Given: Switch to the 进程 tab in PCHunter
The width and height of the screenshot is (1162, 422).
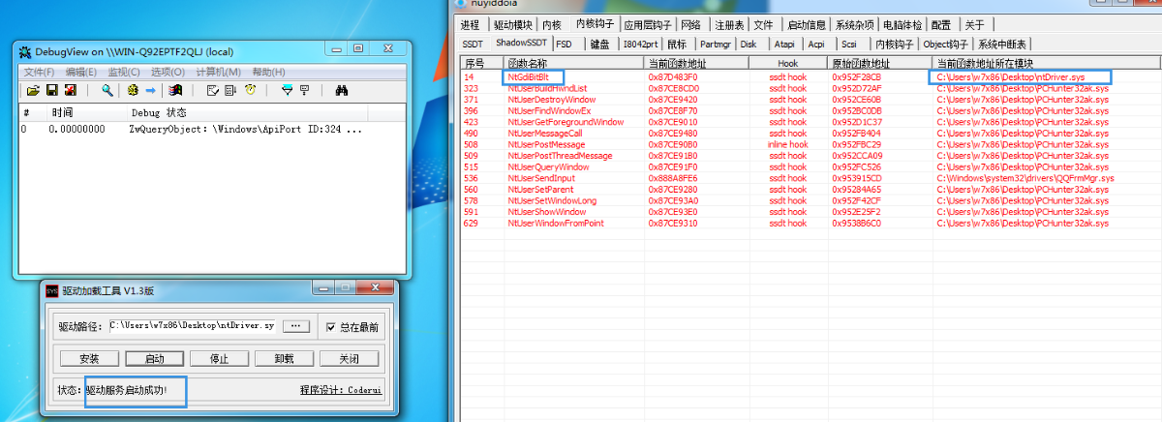Looking at the screenshot, I should point(471,25).
